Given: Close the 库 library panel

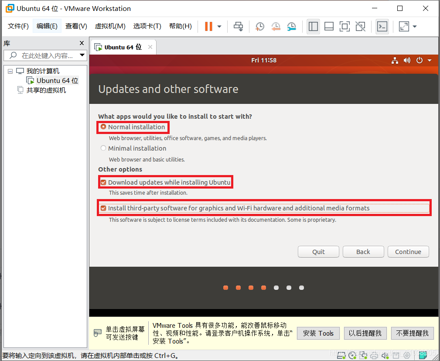Looking at the screenshot, I should click(82, 43).
